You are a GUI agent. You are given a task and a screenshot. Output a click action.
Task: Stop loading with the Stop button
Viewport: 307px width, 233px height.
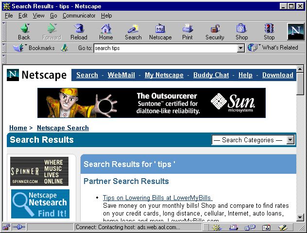[x=269, y=32]
